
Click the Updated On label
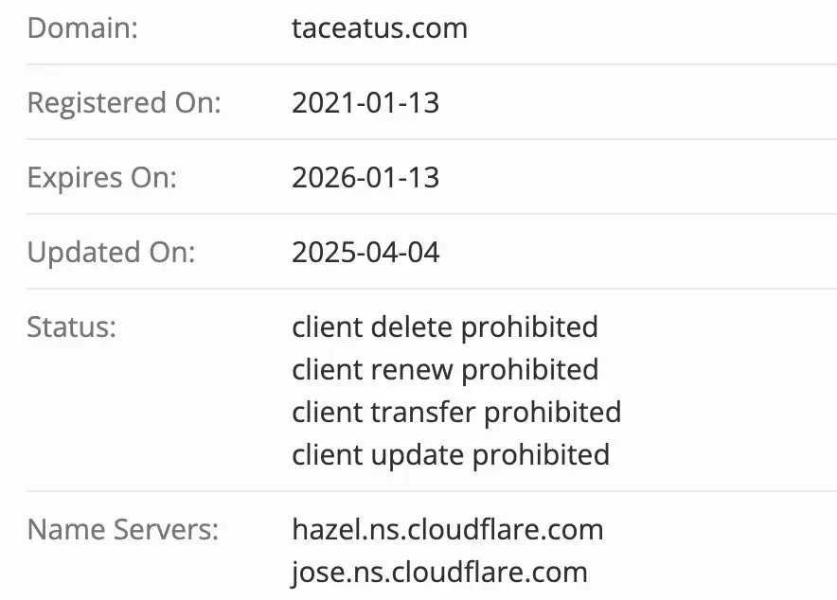pyautogui.click(x=112, y=252)
